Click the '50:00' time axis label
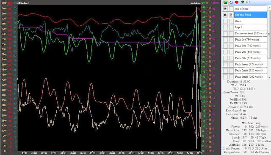271x155 pixels. pos(122,153)
